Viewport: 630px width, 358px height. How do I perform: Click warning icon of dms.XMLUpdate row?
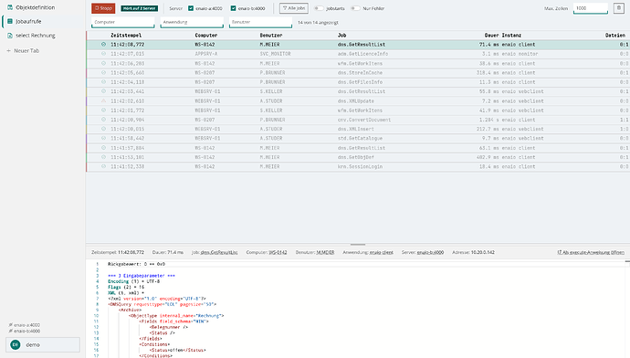103,100
